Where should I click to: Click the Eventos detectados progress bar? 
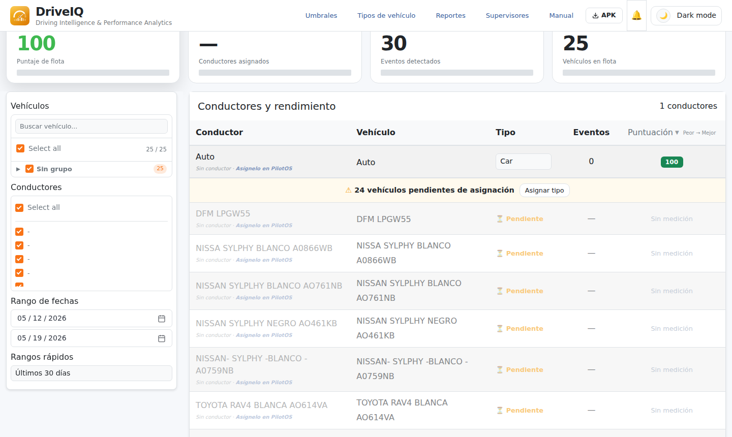457,73
